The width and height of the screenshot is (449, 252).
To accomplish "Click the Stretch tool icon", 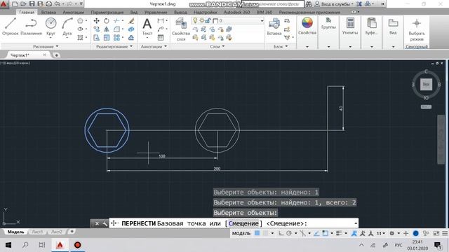I will pyautogui.click(x=97, y=37).
